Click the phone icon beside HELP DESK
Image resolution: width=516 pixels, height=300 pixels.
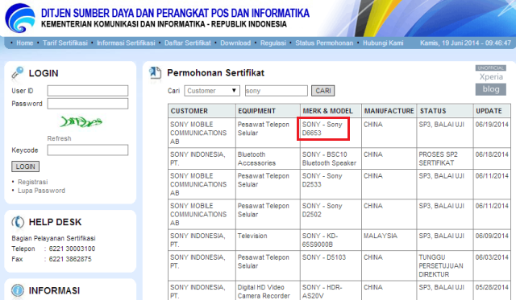click(x=18, y=222)
